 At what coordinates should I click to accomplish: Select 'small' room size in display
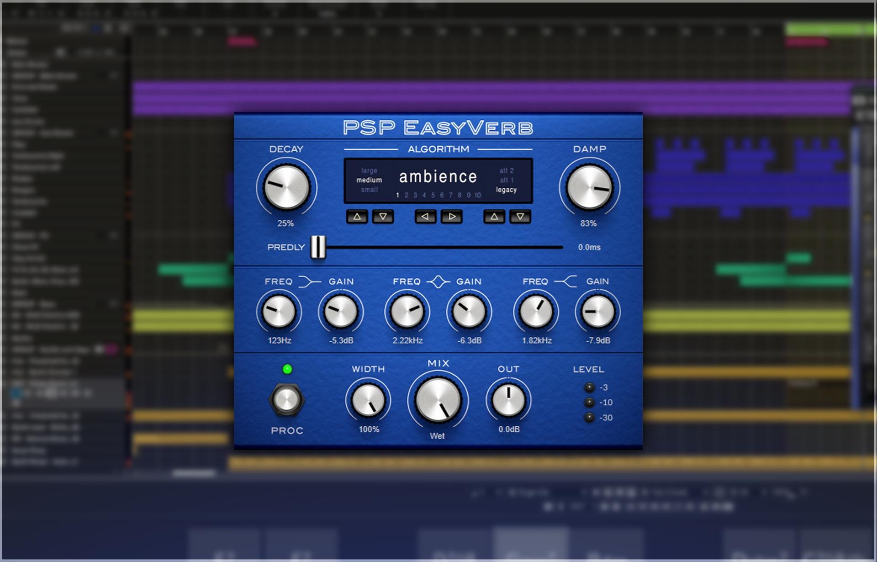point(369,190)
